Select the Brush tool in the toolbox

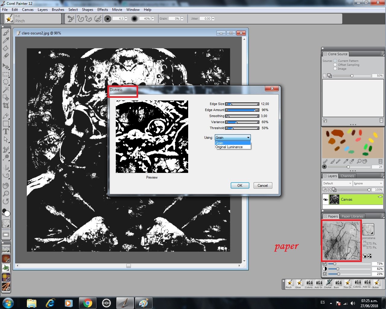tap(6, 33)
